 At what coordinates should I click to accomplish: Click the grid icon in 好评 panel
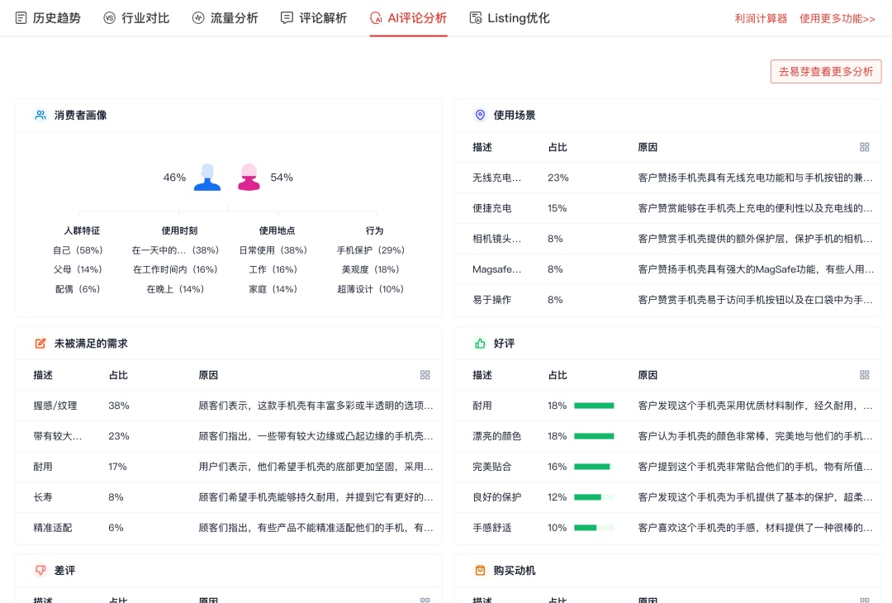(x=864, y=375)
